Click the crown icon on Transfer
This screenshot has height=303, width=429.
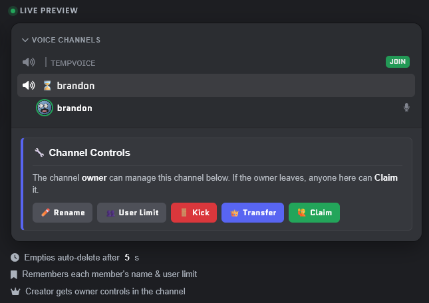click(x=235, y=213)
